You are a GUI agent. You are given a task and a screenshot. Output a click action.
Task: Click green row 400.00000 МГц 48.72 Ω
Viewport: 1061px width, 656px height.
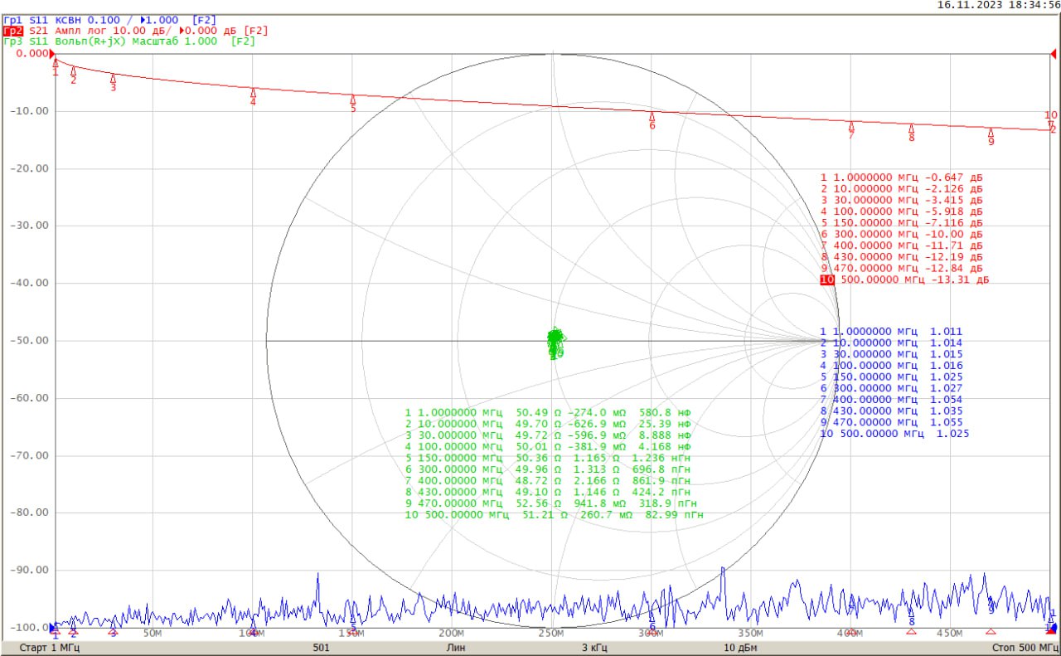[548, 481]
